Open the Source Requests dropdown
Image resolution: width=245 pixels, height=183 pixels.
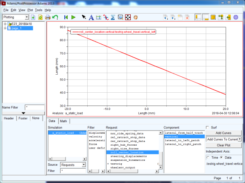[x=73, y=165]
